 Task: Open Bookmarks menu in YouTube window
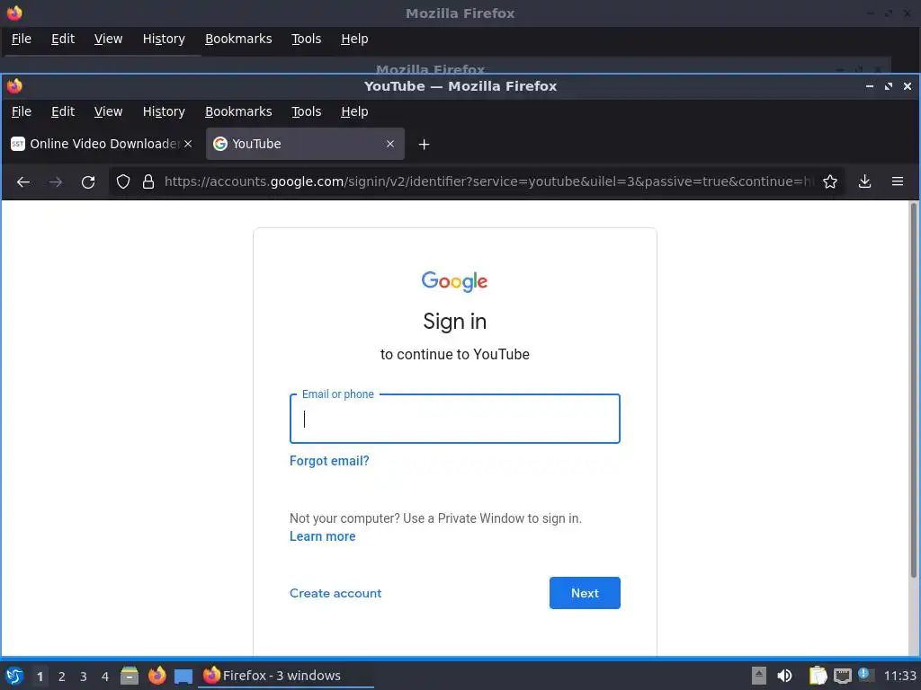coord(238,111)
